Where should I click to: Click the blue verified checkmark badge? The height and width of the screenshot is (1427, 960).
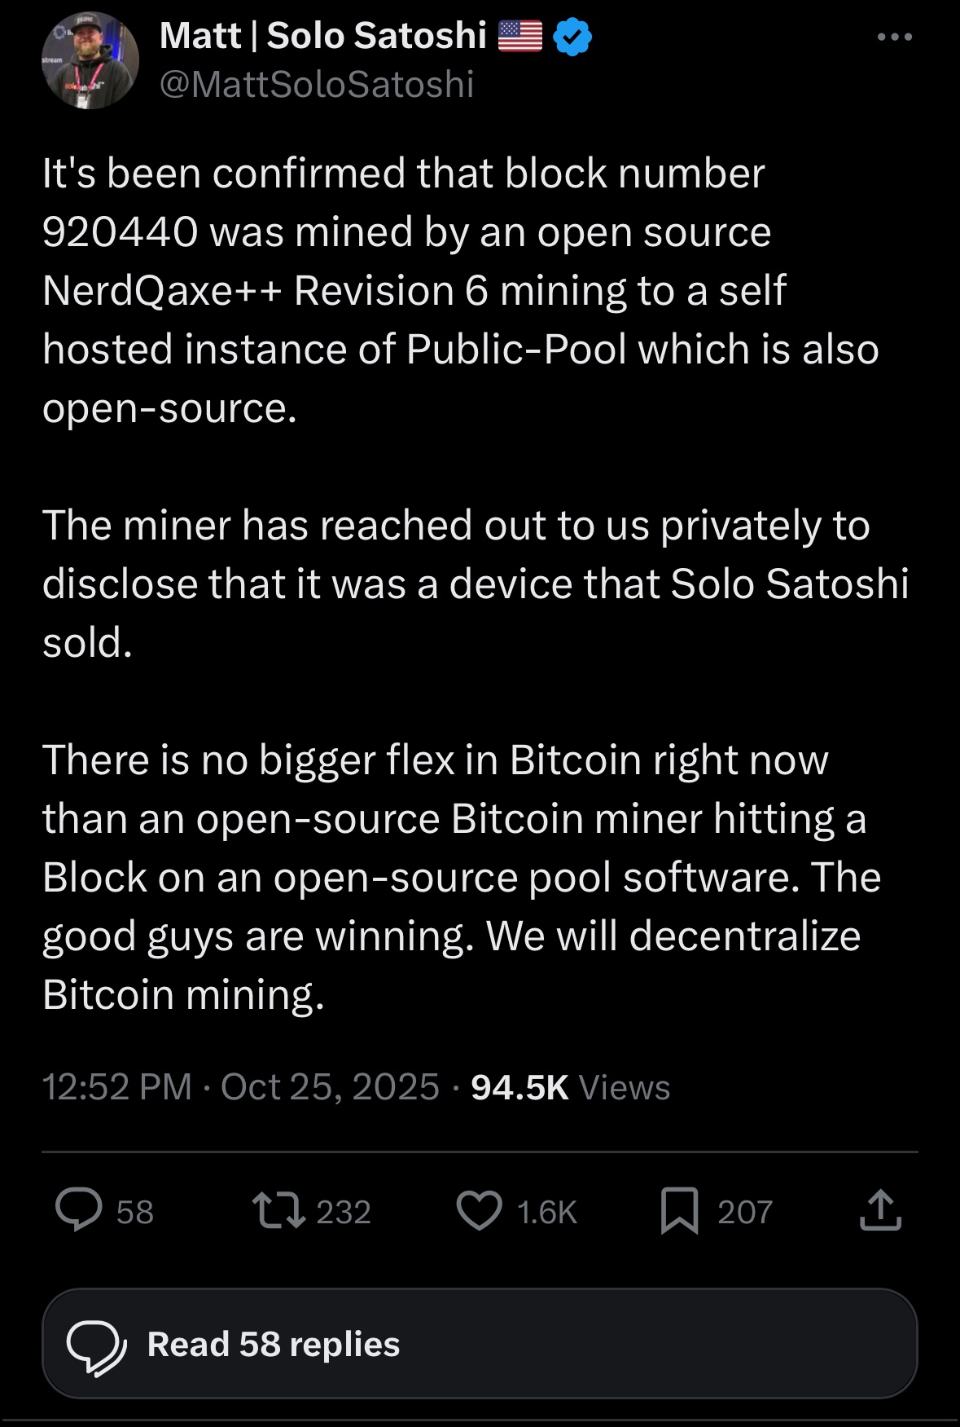572,37
